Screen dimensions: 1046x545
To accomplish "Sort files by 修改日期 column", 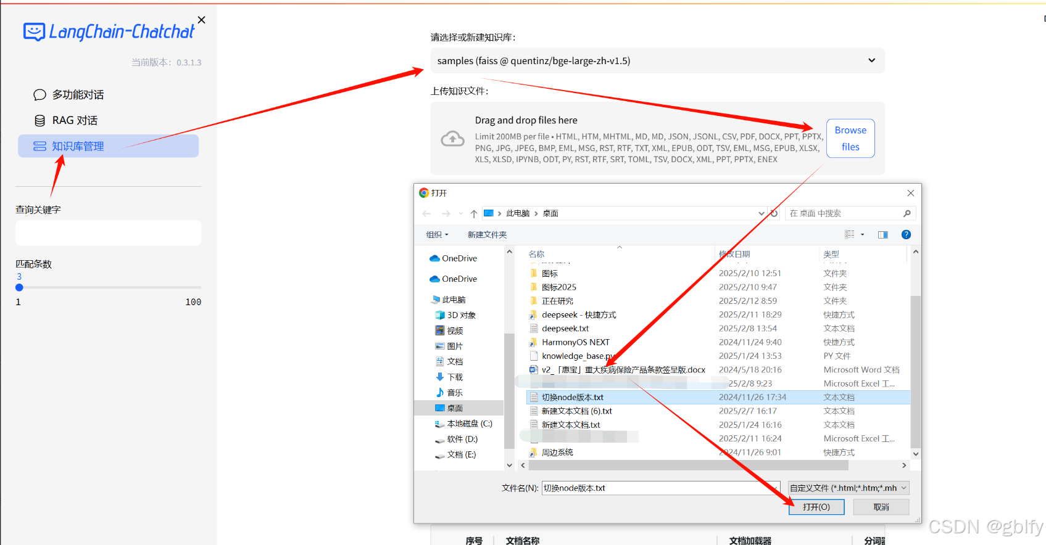I will pyautogui.click(x=734, y=254).
